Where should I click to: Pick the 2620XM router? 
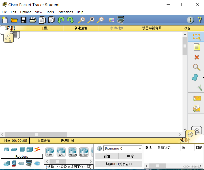click(73, 152)
